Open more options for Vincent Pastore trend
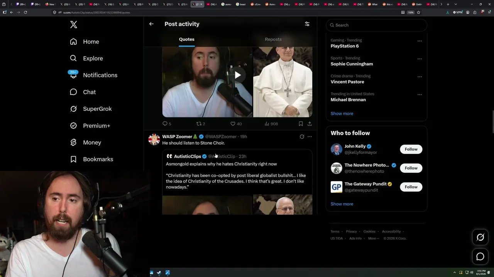The image size is (494, 277). (x=420, y=77)
